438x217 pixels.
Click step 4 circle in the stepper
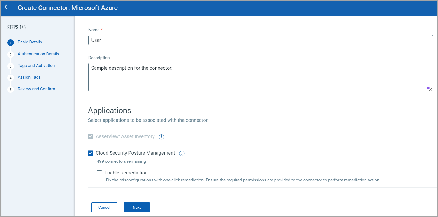[x=11, y=78]
